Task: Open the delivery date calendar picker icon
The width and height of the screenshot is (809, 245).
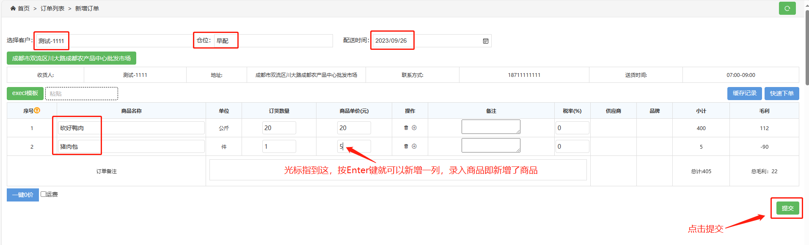Action: coord(485,41)
